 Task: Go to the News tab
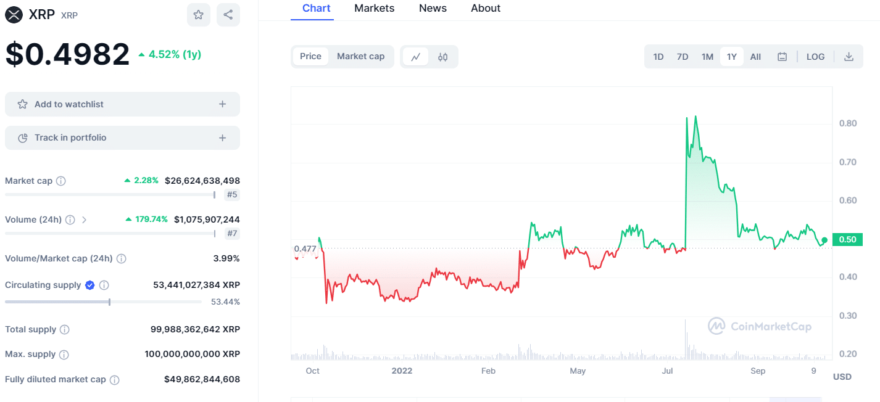coord(433,9)
